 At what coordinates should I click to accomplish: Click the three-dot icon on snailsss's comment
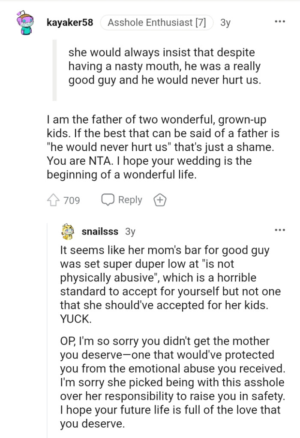[280, 230]
